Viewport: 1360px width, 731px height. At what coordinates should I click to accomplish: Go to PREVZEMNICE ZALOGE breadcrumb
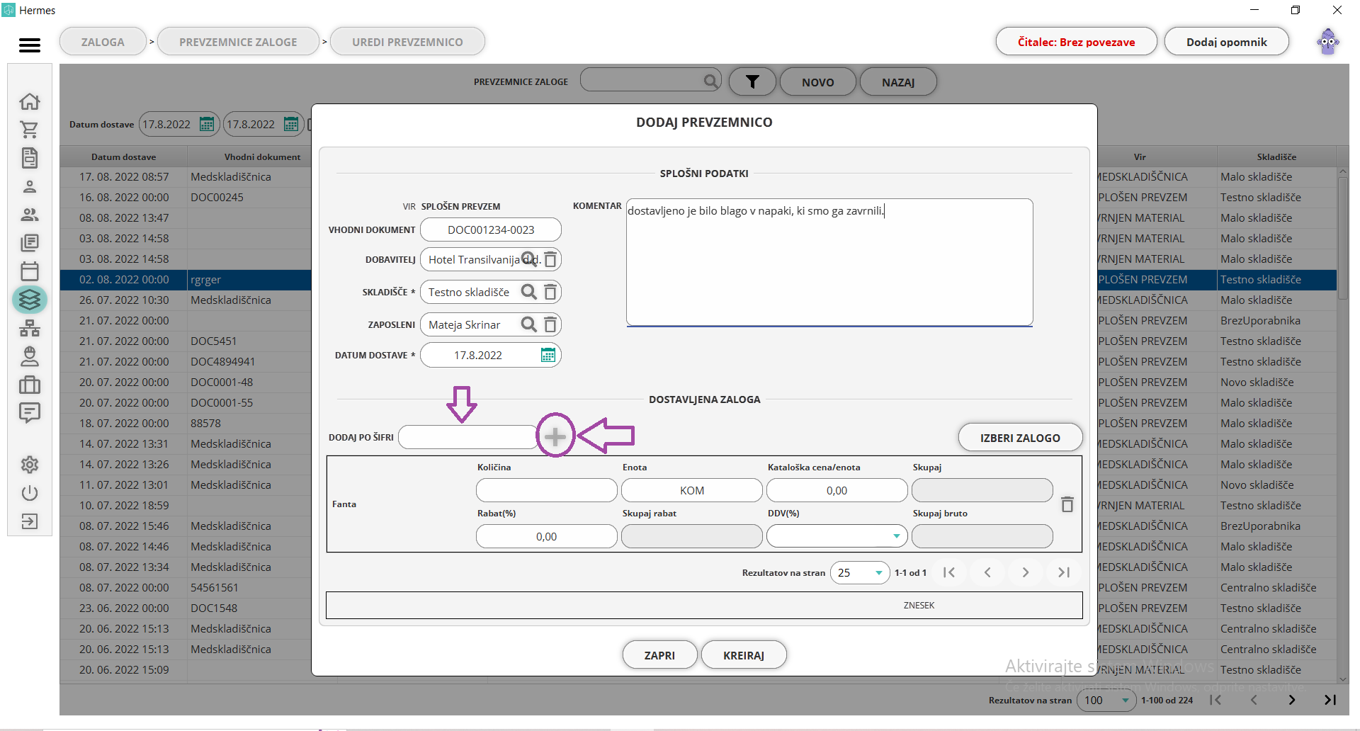click(x=238, y=42)
